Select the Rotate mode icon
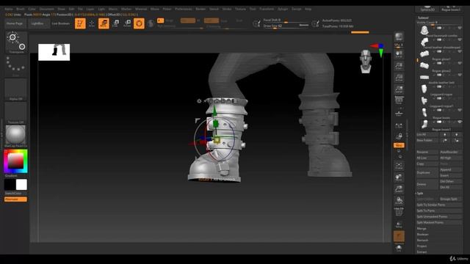The width and height of the screenshot is (470, 264). click(127, 23)
